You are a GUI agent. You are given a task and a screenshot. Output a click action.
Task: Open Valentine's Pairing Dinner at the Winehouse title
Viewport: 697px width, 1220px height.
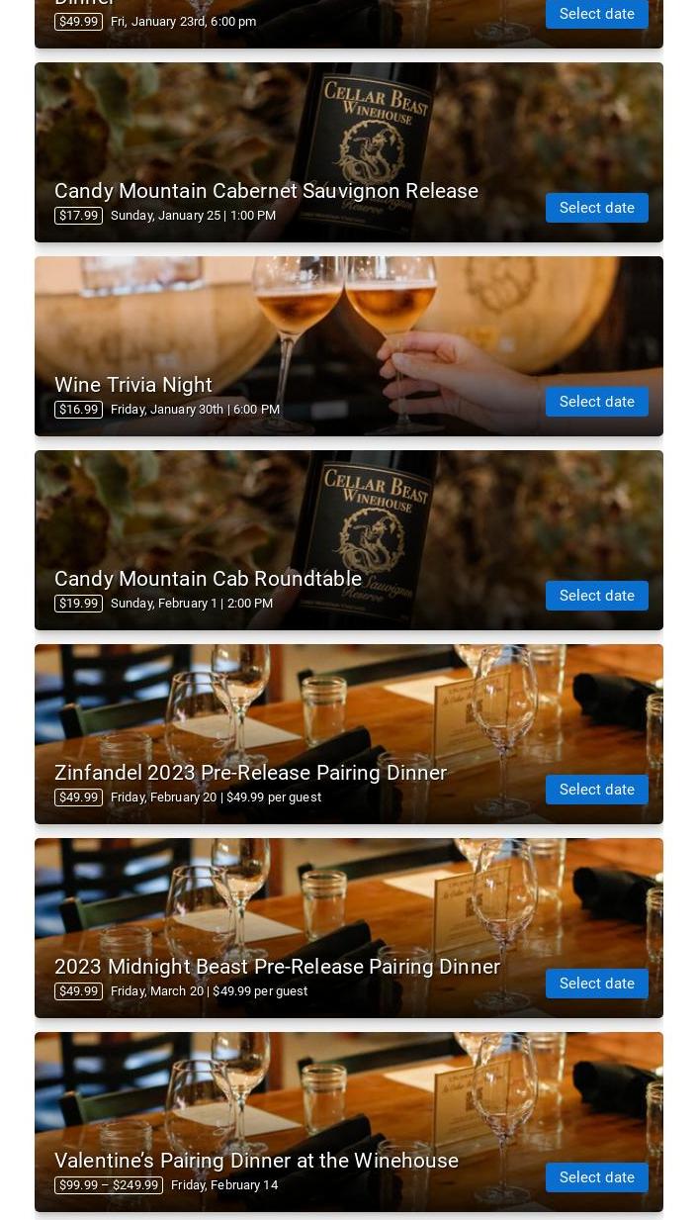(x=256, y=1161)
